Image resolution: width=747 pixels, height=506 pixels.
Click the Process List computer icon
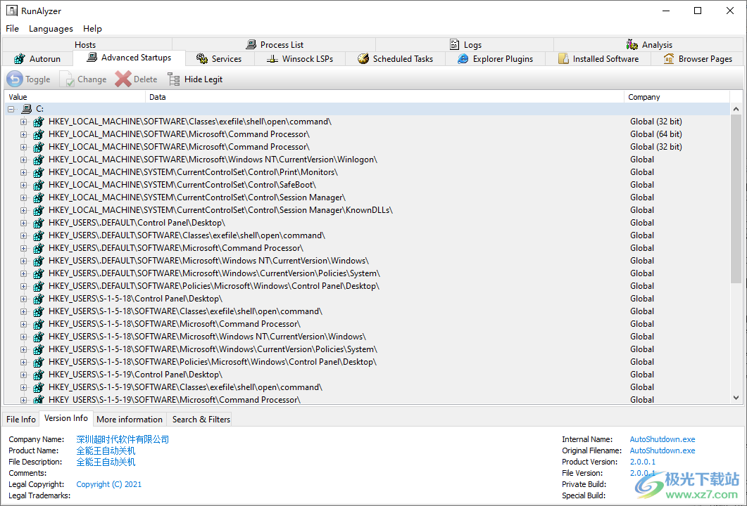(x=251, y=45)
